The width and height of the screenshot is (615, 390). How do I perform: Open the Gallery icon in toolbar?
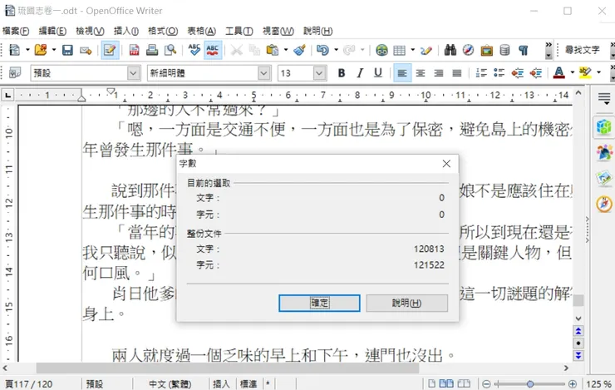[486, 50]
